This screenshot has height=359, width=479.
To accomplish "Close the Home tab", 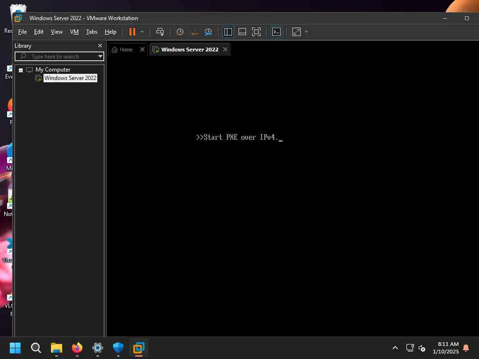I will [x=142, y=49].
